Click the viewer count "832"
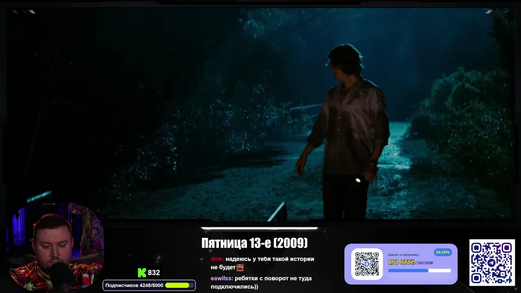 pos(154,273)
